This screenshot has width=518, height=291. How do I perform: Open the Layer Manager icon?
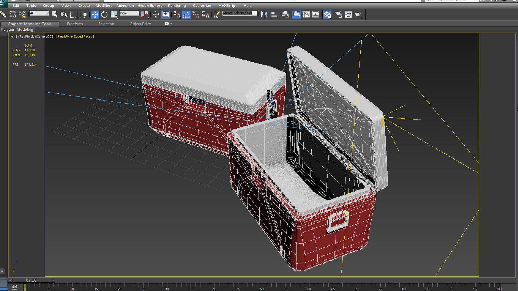[x=285, y=14]
